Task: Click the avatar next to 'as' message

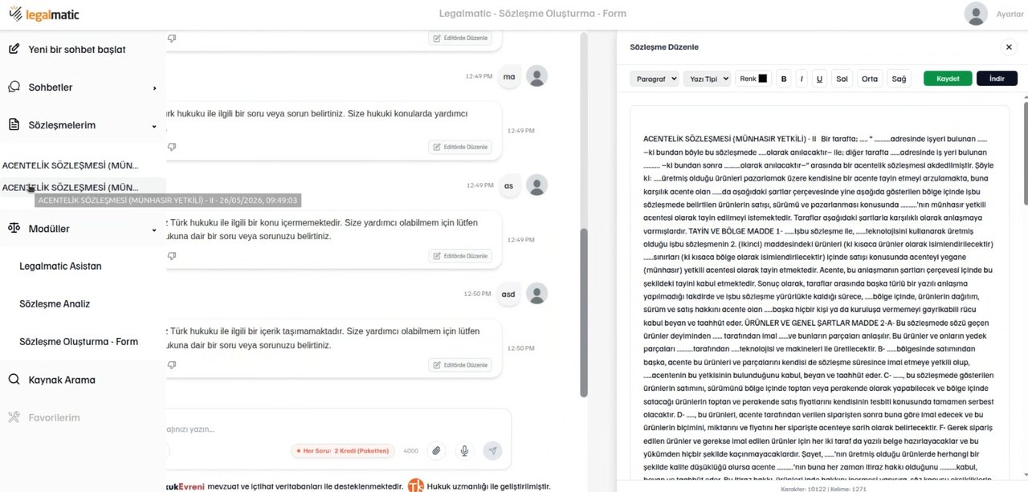Action: 536,185
